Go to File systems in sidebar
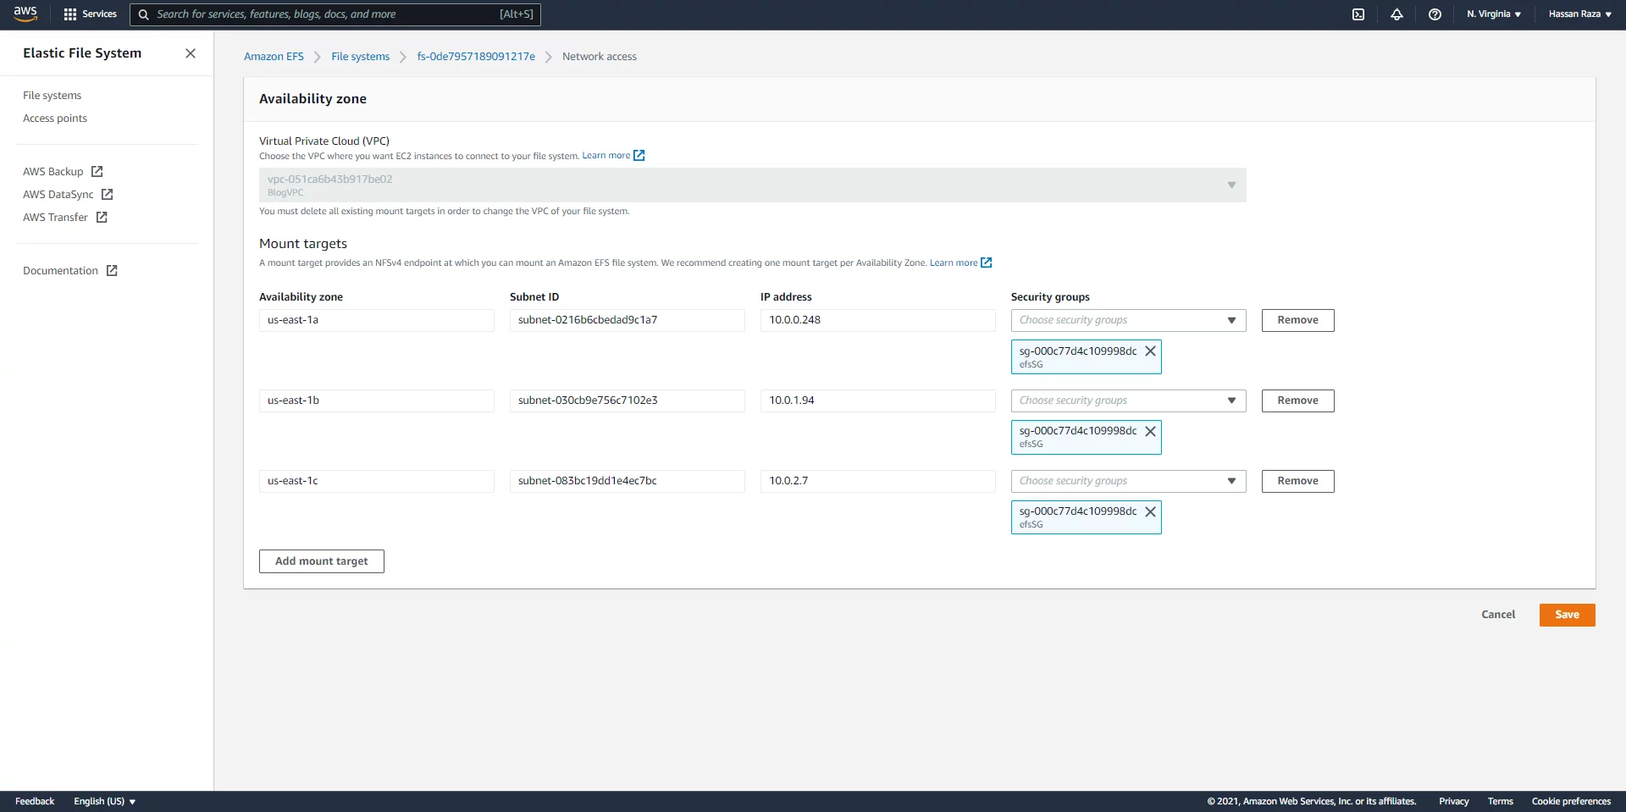Viewport: 1626px width, 812px height. (x=53, y=96)
